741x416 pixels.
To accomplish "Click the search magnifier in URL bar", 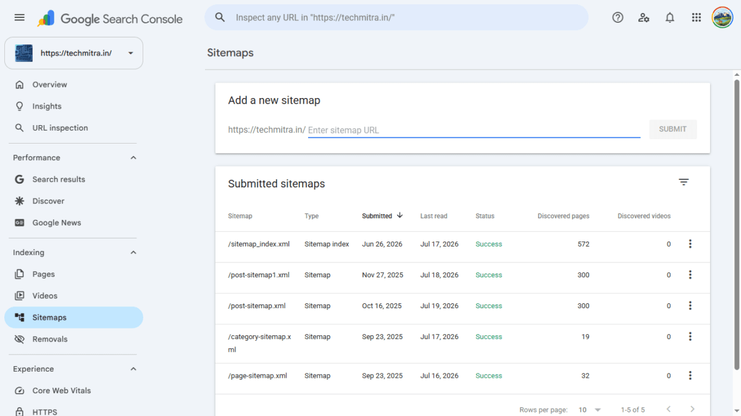I will (x=220, y=17).
